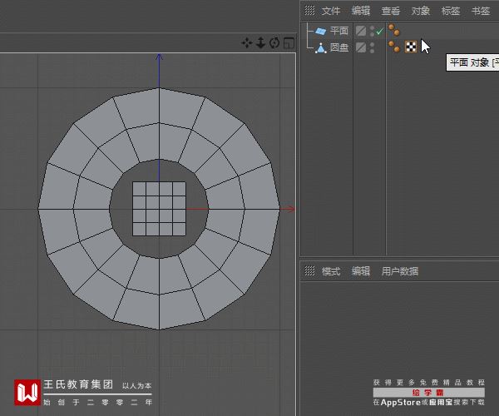
Task: Click the viewport zoom camera icon
Action: pyautogui.click(x=260, y=42)
